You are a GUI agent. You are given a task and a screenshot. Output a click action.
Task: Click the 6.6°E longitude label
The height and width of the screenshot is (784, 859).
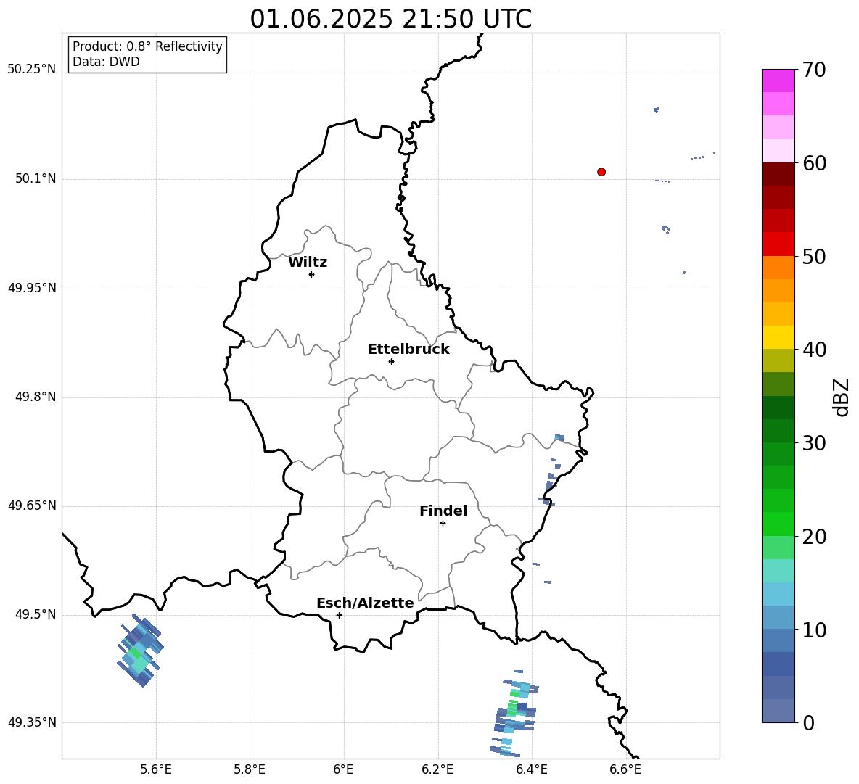[625, 769]
